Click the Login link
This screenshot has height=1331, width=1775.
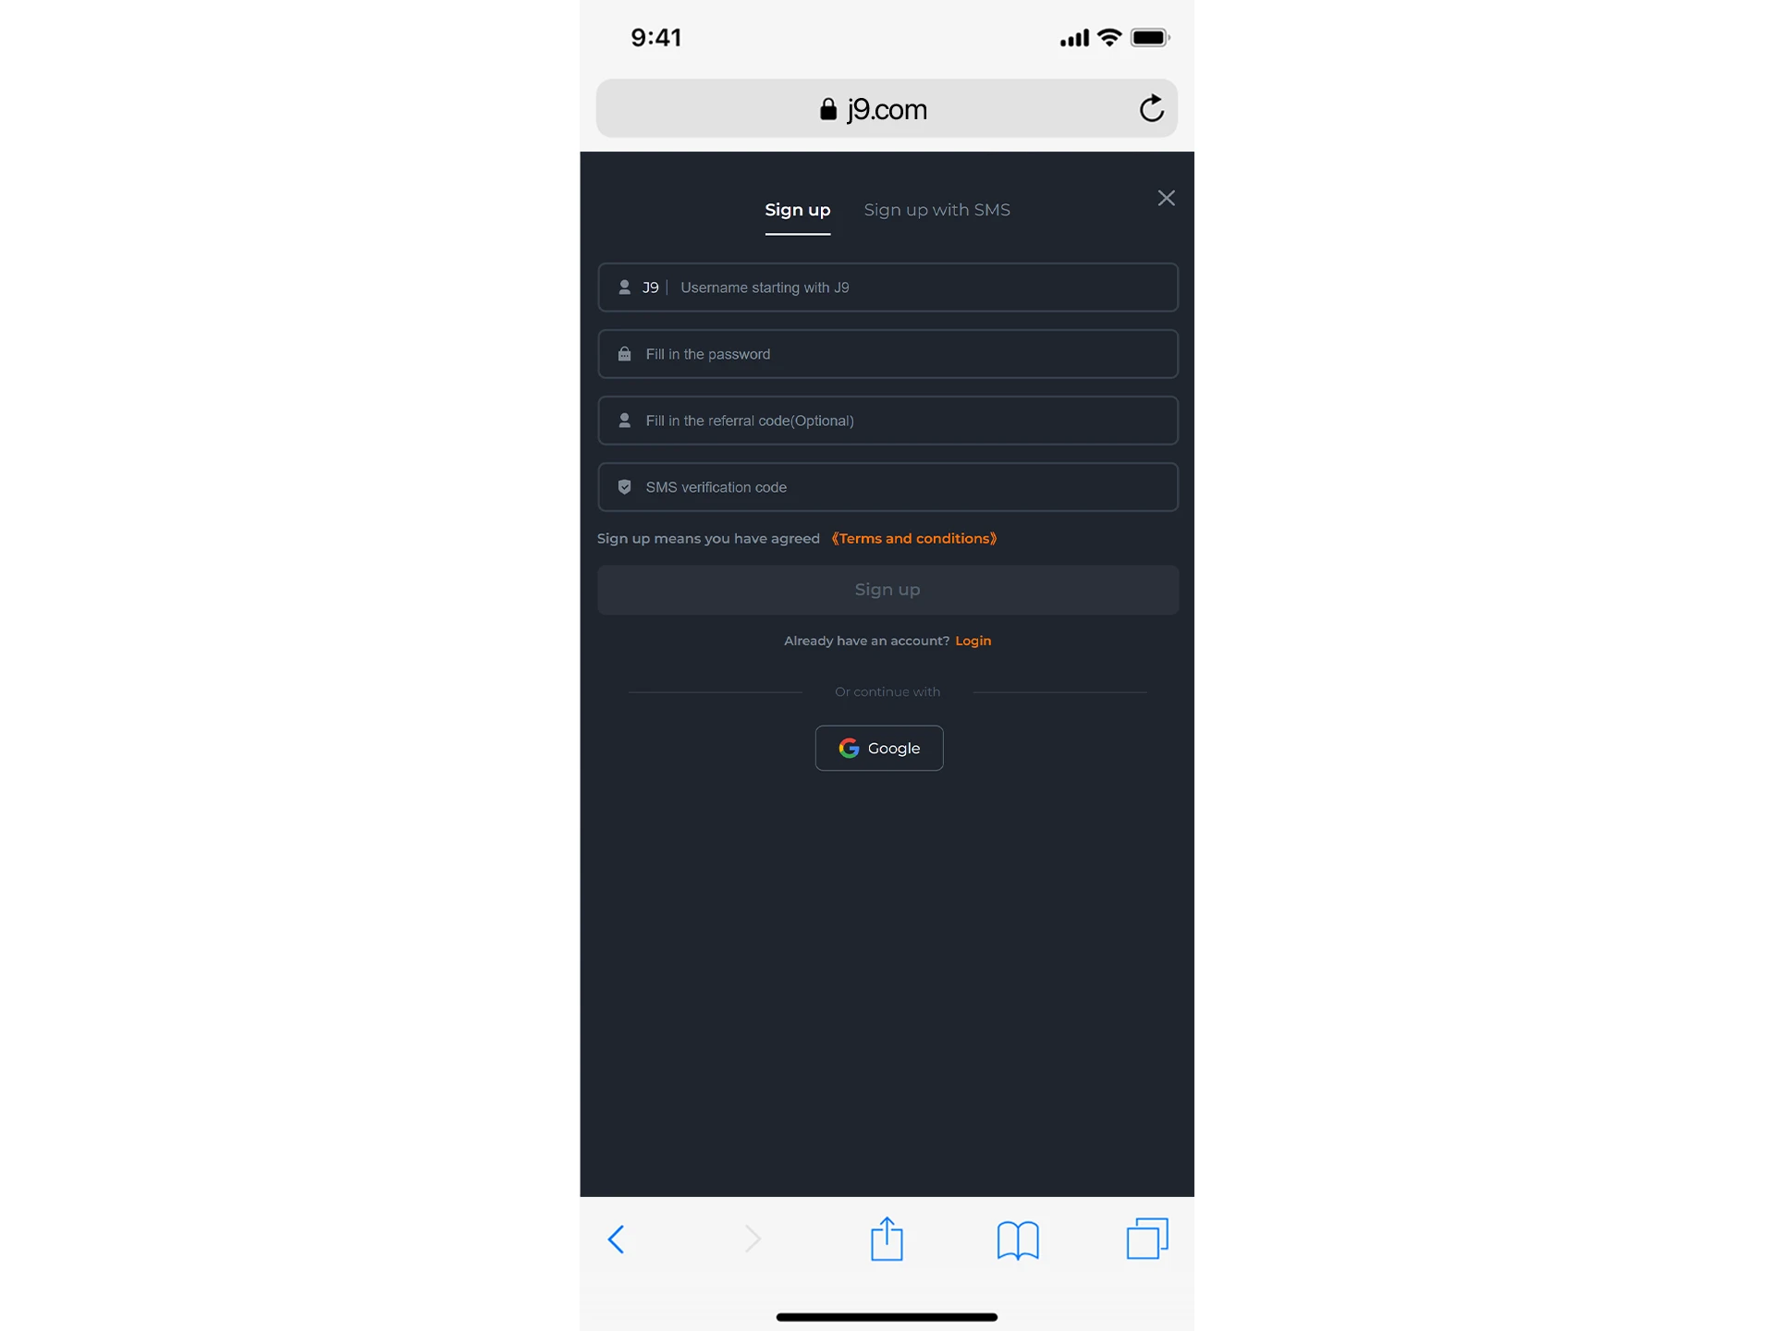[x=973, y=641]
